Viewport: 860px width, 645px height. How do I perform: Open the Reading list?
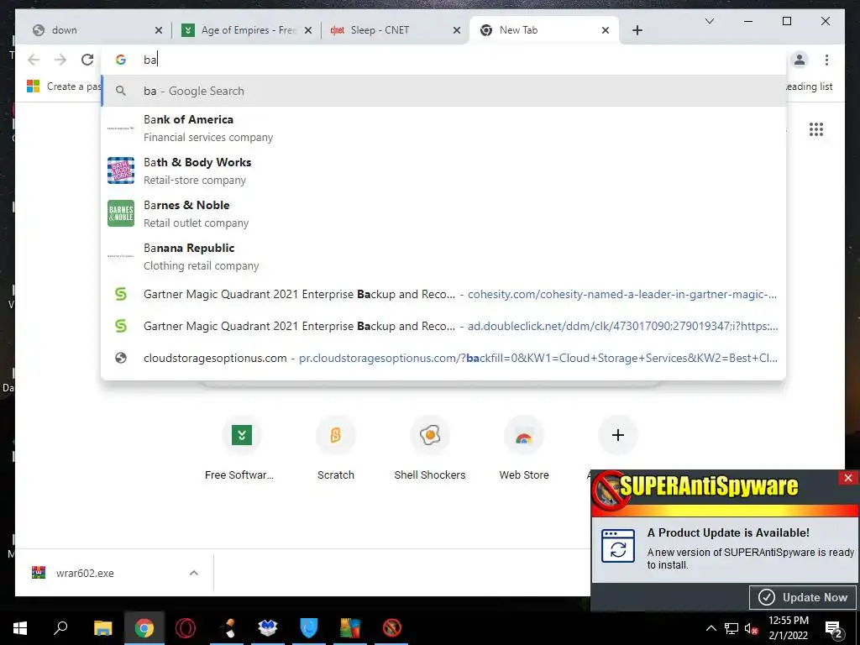810,87
